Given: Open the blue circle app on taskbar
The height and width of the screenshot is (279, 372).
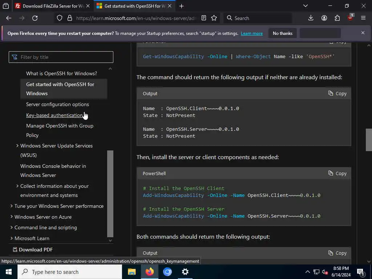Looking at the screenshot, I should click(x=167, y=272).
